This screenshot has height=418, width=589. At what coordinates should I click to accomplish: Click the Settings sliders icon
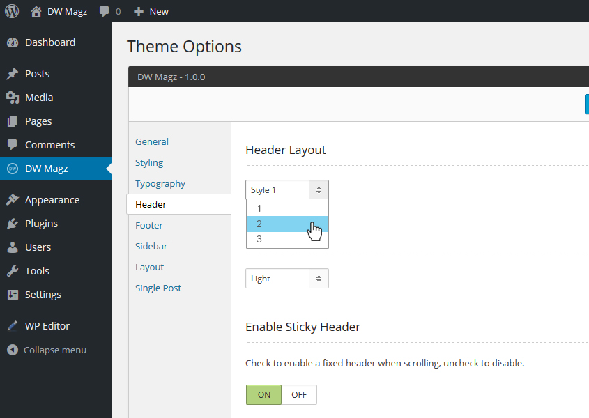(x=13, y=295)
